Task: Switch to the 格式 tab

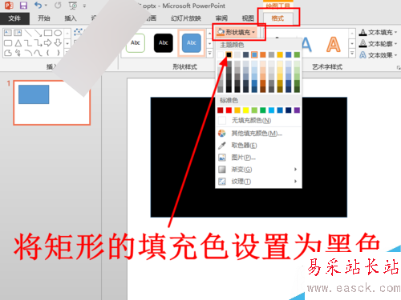Action: (x=277, y=18)
